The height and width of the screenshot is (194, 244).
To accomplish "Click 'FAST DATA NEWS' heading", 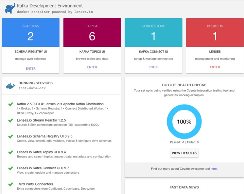I will click(x=184, y=187).
